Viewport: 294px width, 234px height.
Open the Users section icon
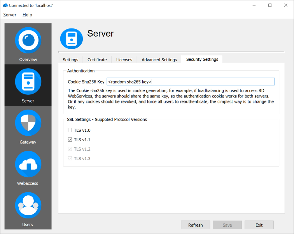point(28,205)
